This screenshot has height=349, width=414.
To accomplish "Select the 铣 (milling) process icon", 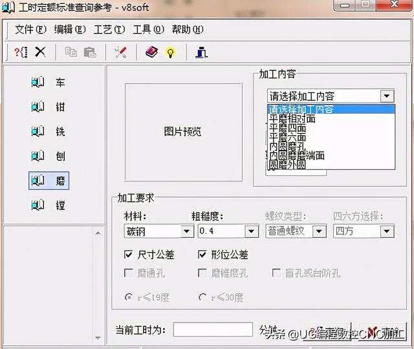I will tap(38, 131).
